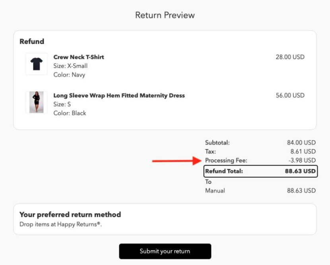Click the Manual refund destination entry
The image size is (330, 265).
tap(214, 191)
